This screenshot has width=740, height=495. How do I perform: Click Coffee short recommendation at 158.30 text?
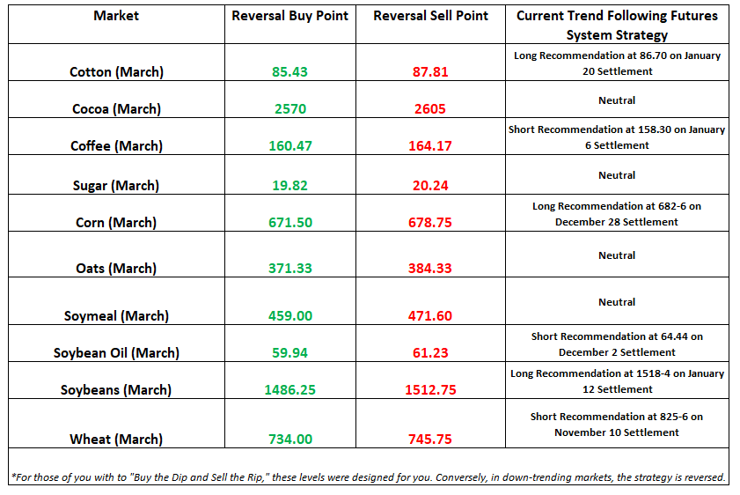(617, 137)
